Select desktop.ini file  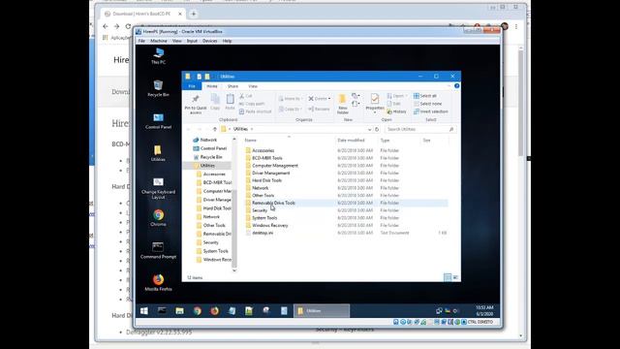point(263,233)
